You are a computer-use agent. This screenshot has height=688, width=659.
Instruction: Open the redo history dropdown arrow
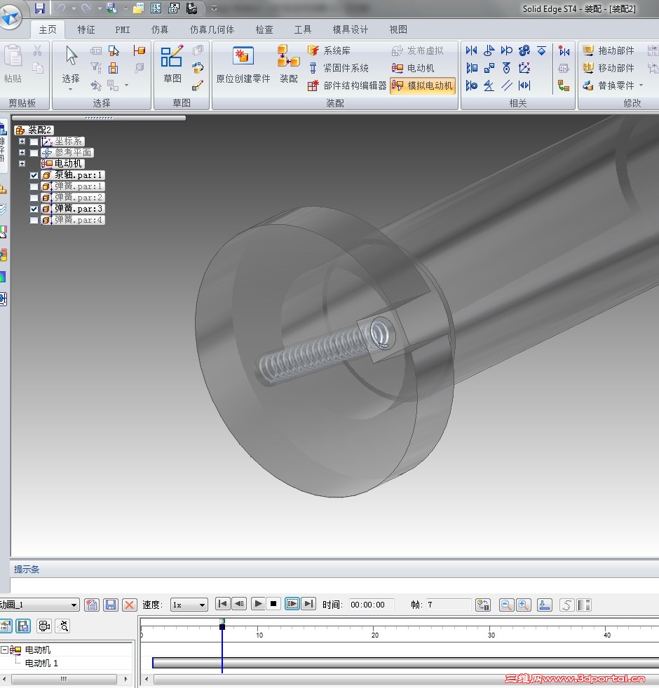(100, 8)
